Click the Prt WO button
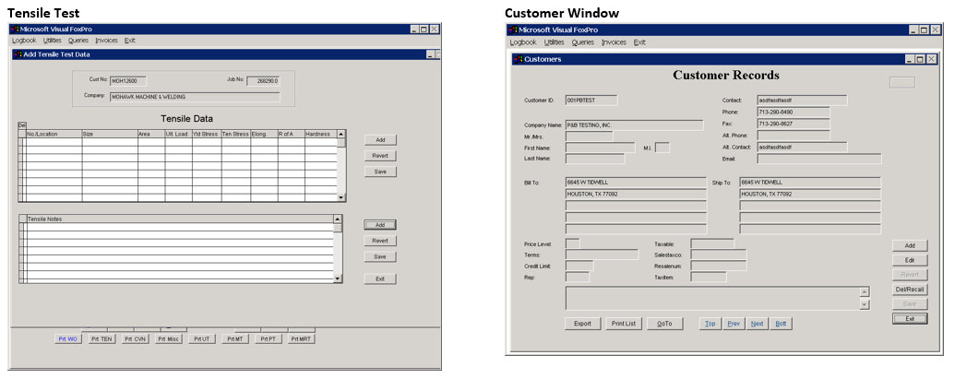 point(67,339)
